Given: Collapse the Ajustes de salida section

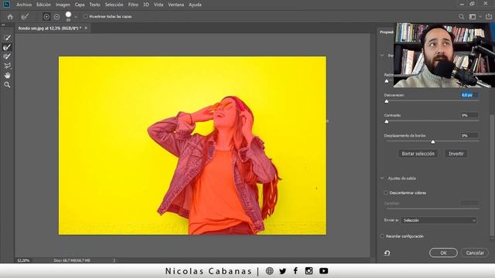Looking at the screenshot, I should 382,178.
